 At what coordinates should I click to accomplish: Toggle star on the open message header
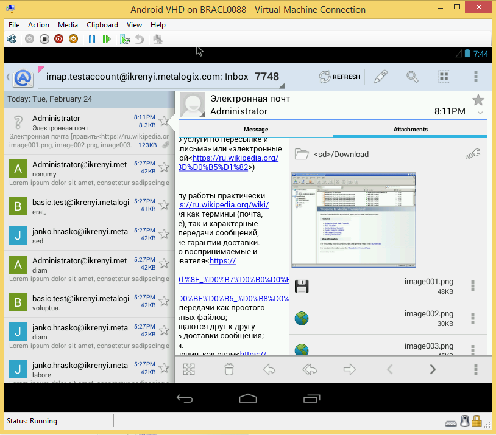478,100
